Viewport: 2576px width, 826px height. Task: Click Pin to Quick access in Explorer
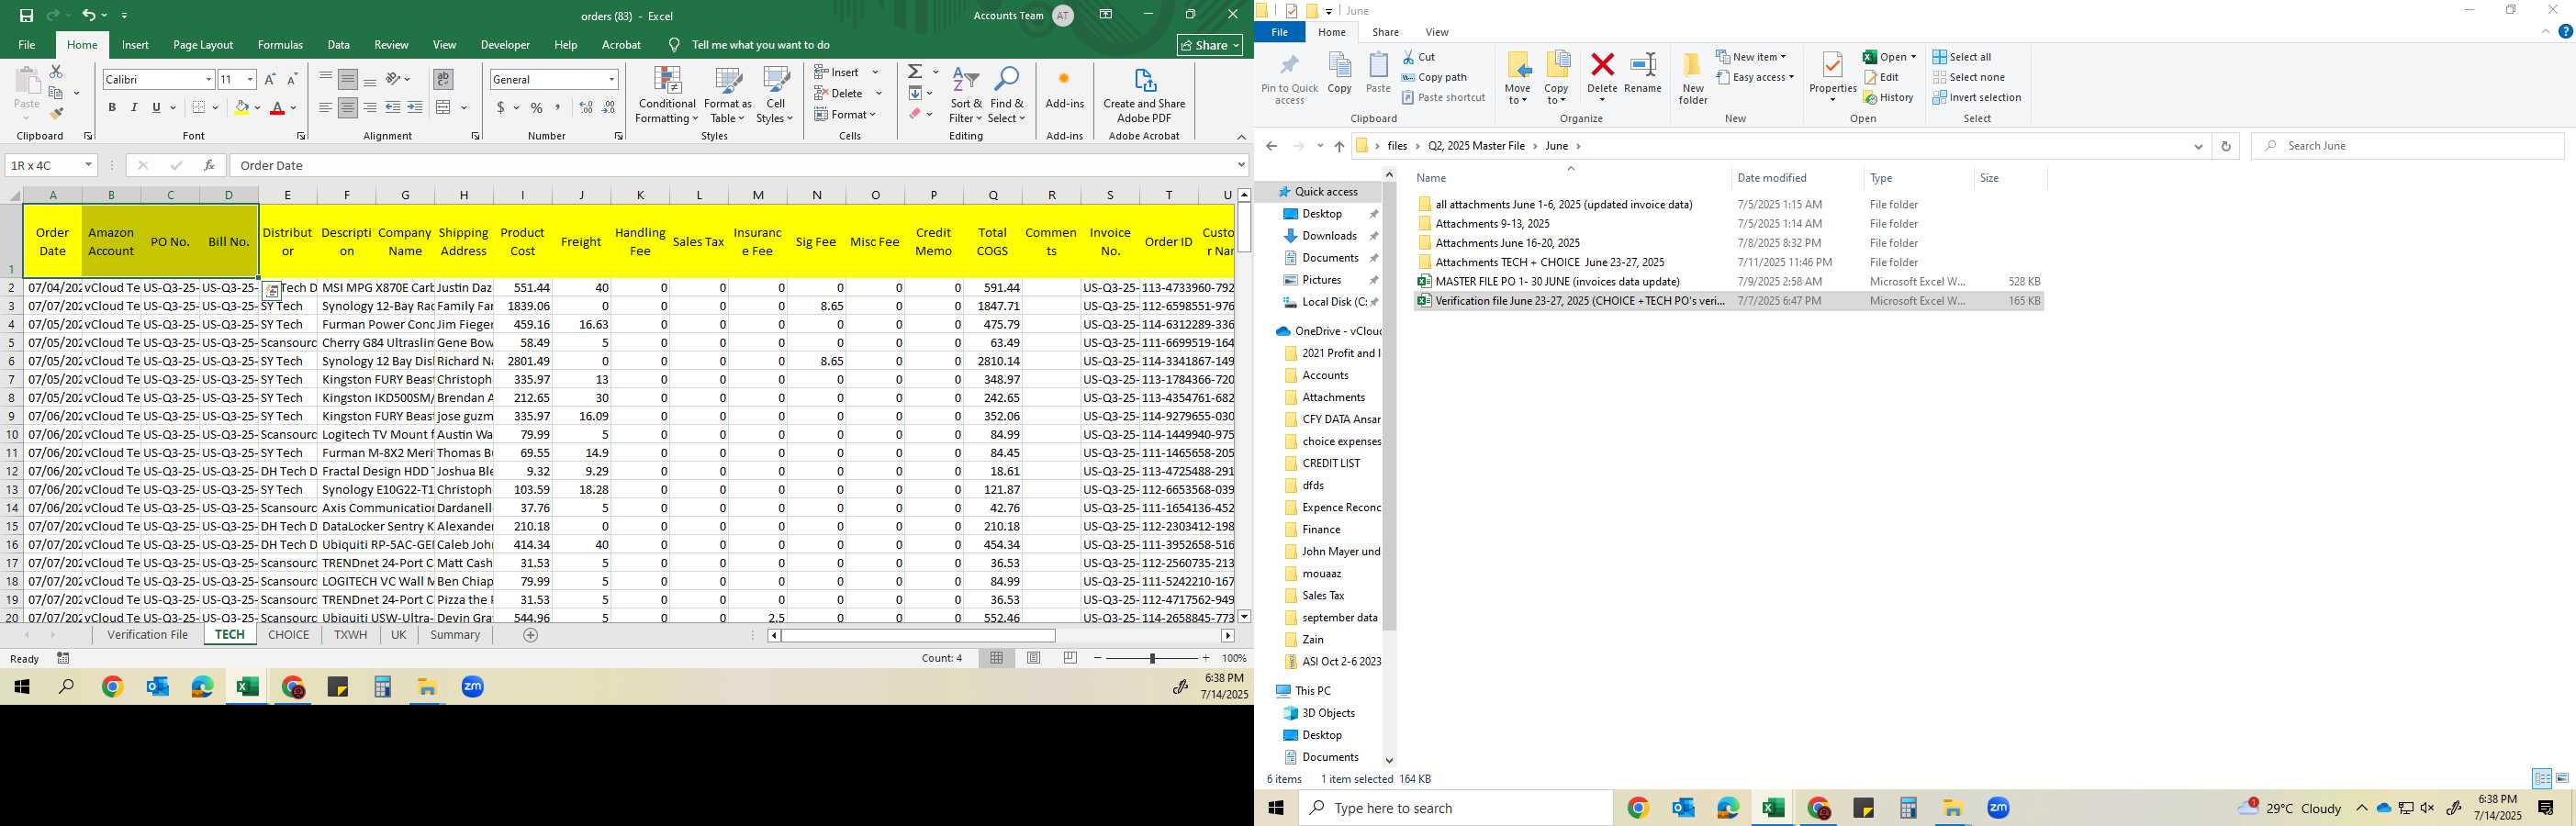(x=1290, y=78)
